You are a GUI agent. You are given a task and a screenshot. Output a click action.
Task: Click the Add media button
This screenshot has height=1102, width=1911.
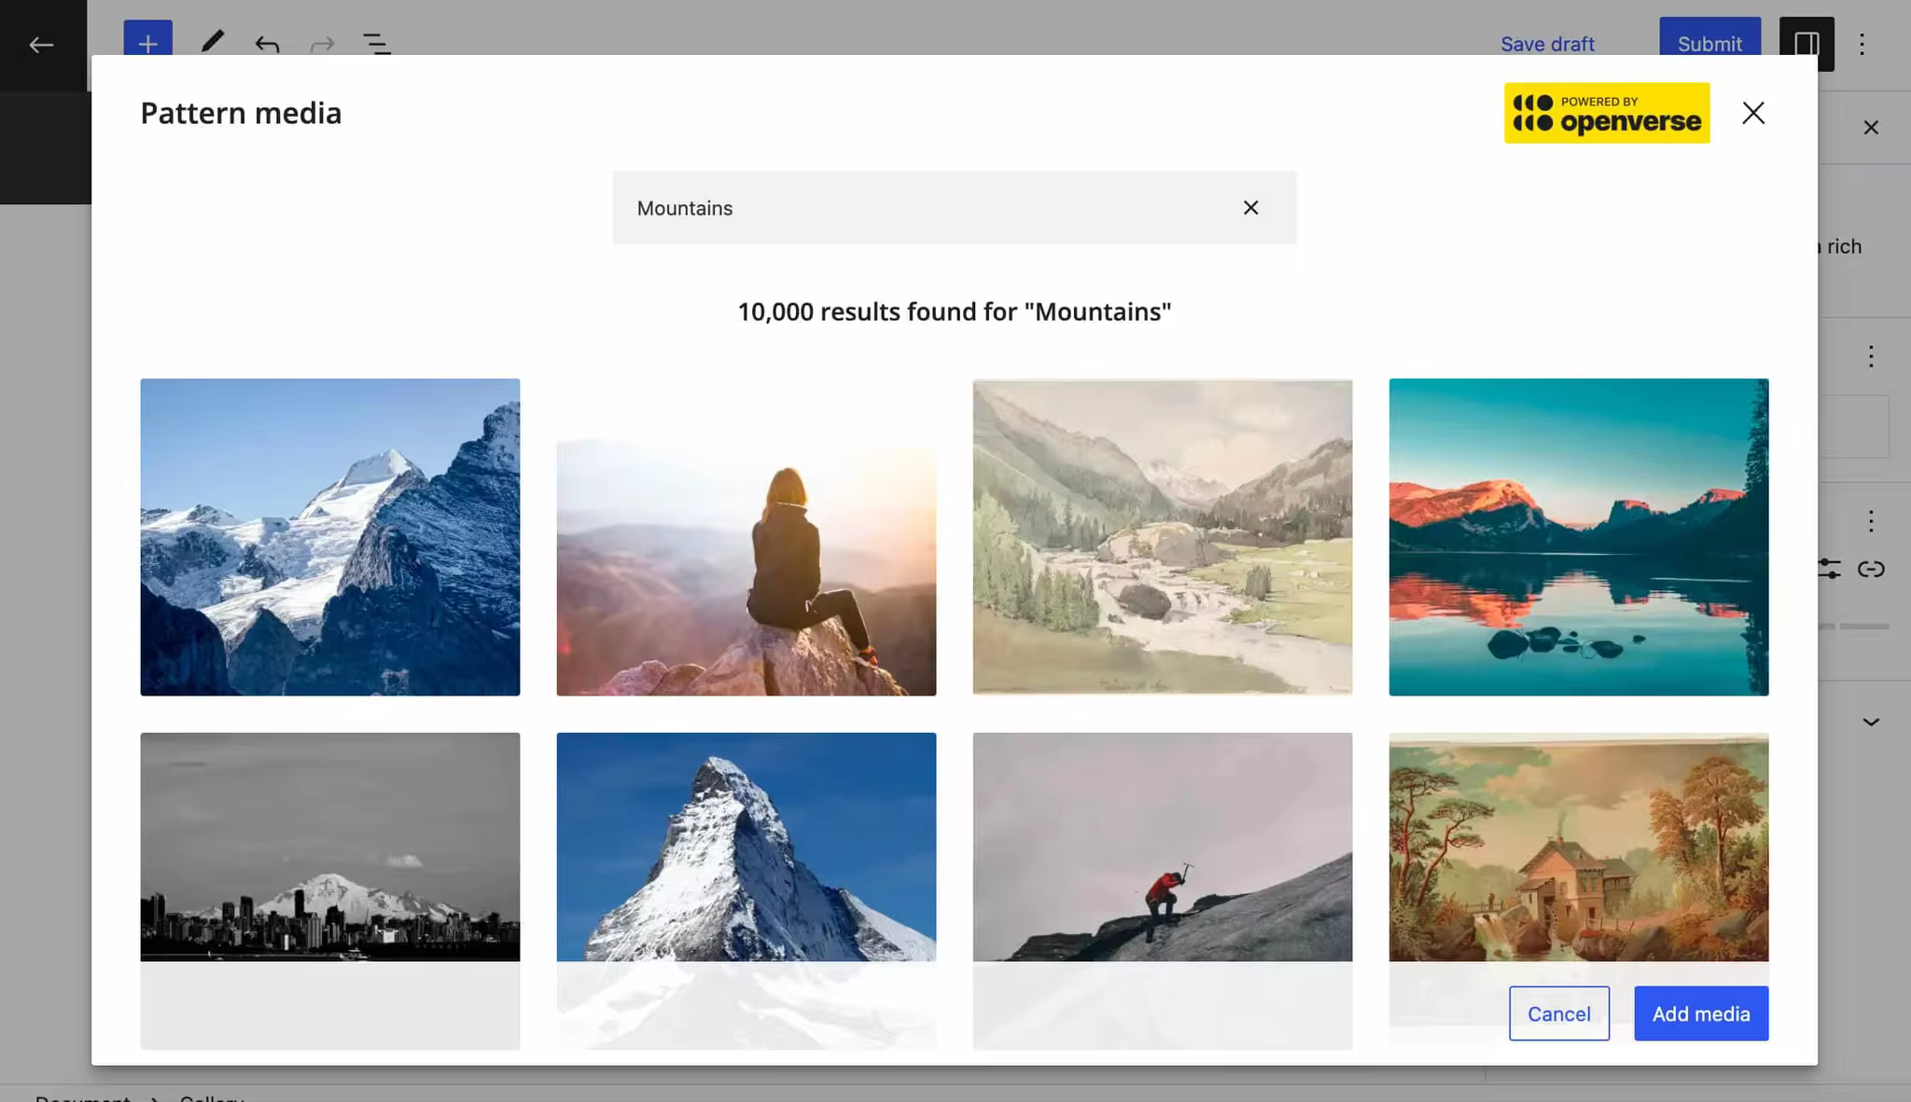pos(1700,1013)
